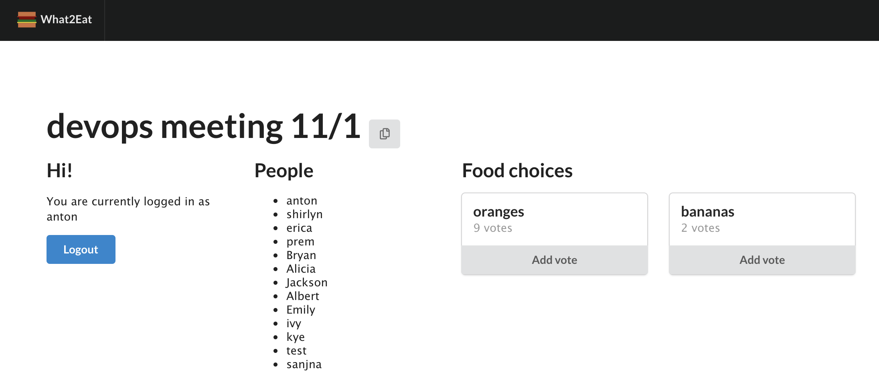
Task: Click the "Food choices" heading
Action: coord(517,171)
